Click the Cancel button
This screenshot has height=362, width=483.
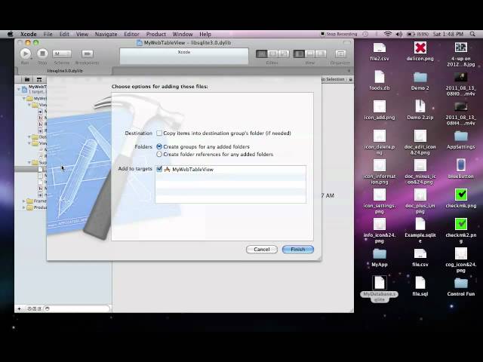coord(262,250)
